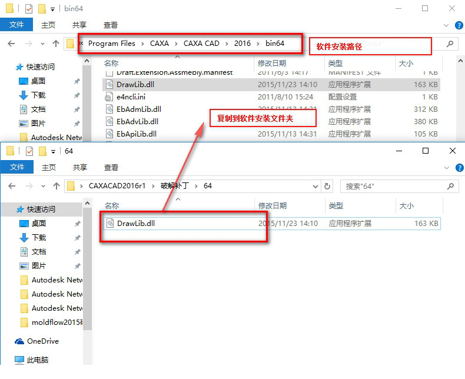Open the 共享 tab in the 64 window
The height and width of the screenshot is (379, 465).
click(80, 167)
